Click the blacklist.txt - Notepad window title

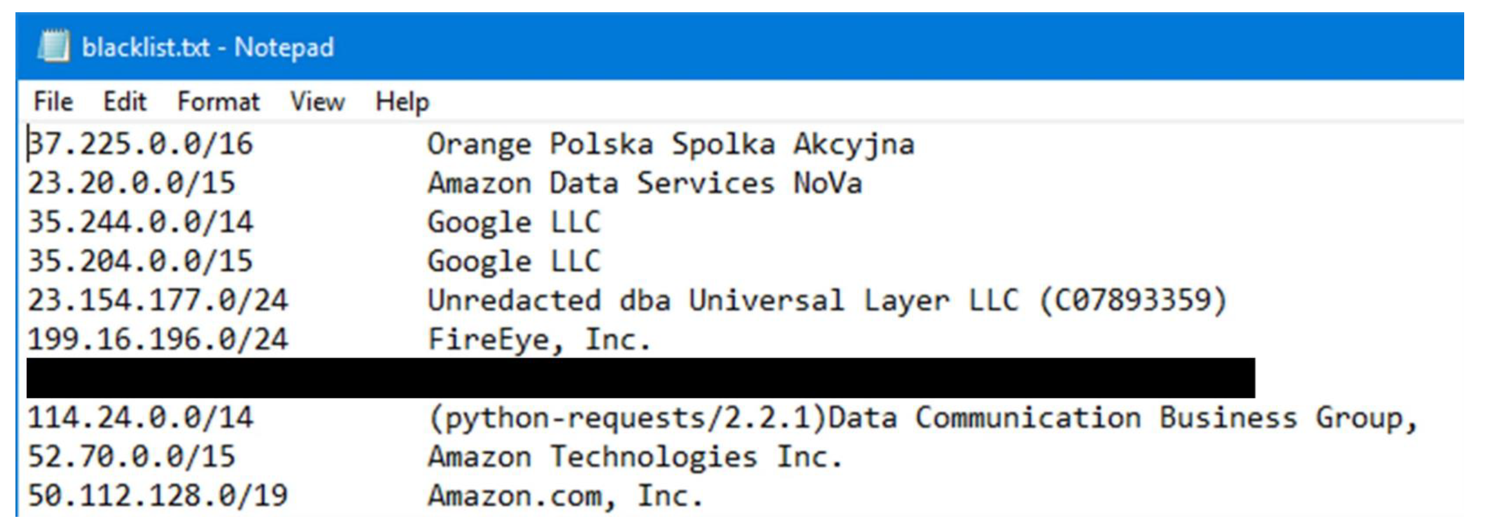click(208, 48)
